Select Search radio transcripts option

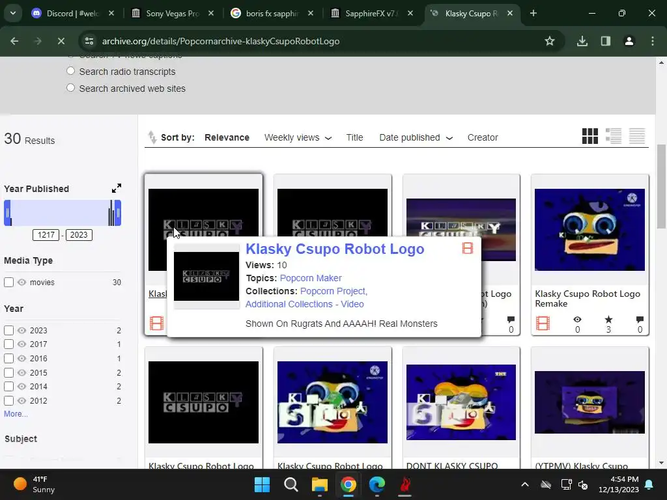pyautogui.click(x=70, y=71)
